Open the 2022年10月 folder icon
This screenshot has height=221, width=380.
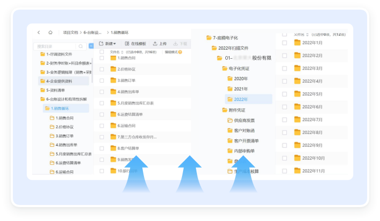[x=298, y=158]
